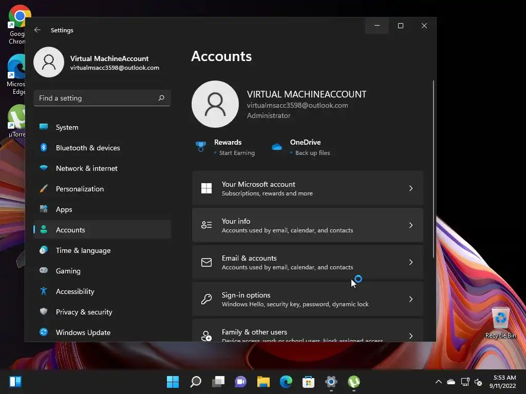Viewport: 526px width, 394px height.
Task: Click the muted volume tray icon
Action: click(x=478, y=382)
